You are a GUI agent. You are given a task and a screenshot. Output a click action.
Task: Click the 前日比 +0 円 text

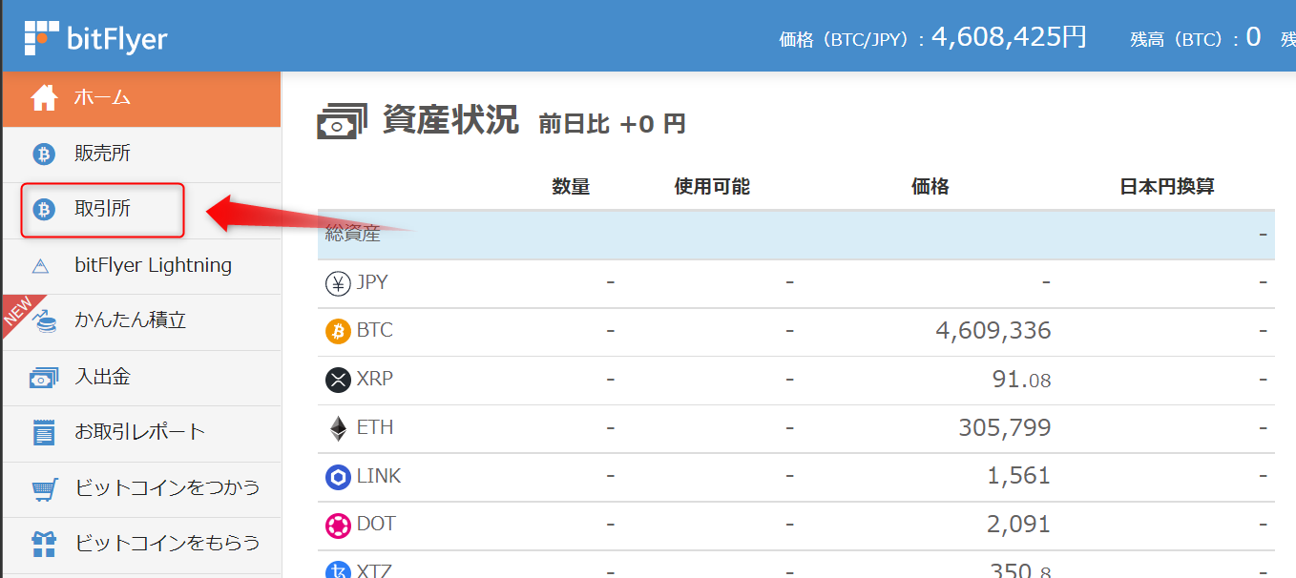pos(612,124)
